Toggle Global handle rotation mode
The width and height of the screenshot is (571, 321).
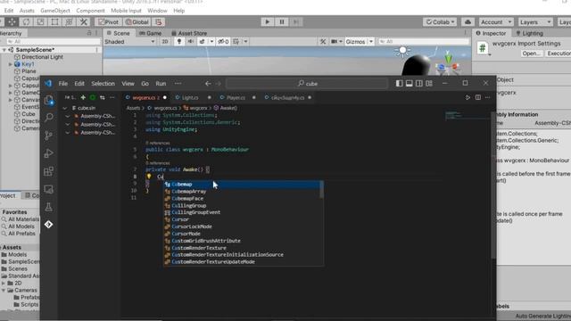pos(137,21)
